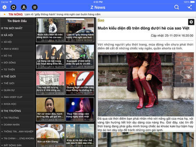Select BẤT ĐỘNG SẢN category

tap(17, 145)
